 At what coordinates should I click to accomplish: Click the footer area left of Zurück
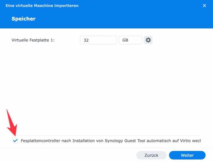pos(67,155)
